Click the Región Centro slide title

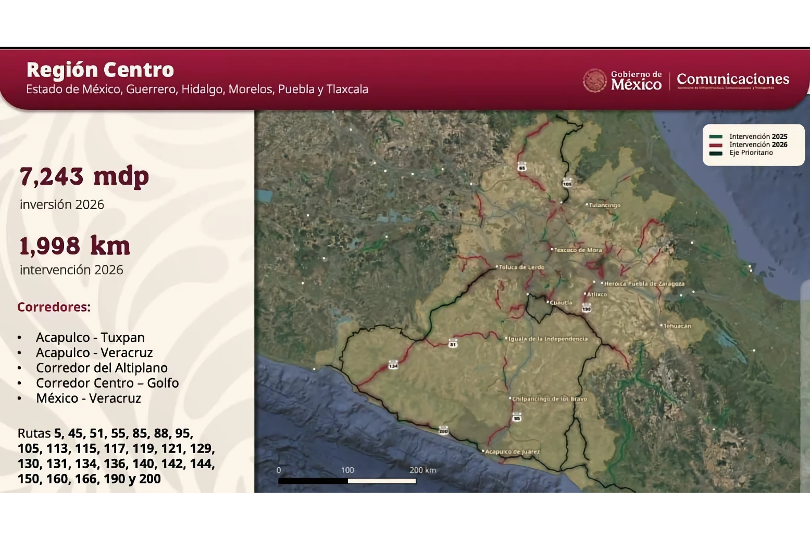(x=100, y=70)
